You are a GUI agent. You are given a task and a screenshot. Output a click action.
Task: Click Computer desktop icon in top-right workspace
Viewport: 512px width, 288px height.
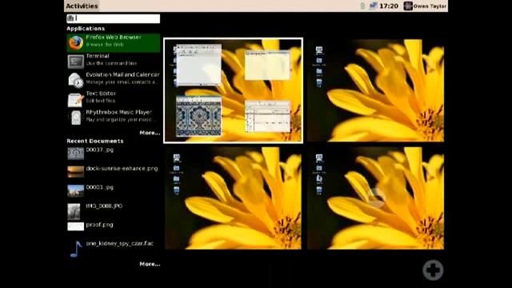click(x=319, y=50)
